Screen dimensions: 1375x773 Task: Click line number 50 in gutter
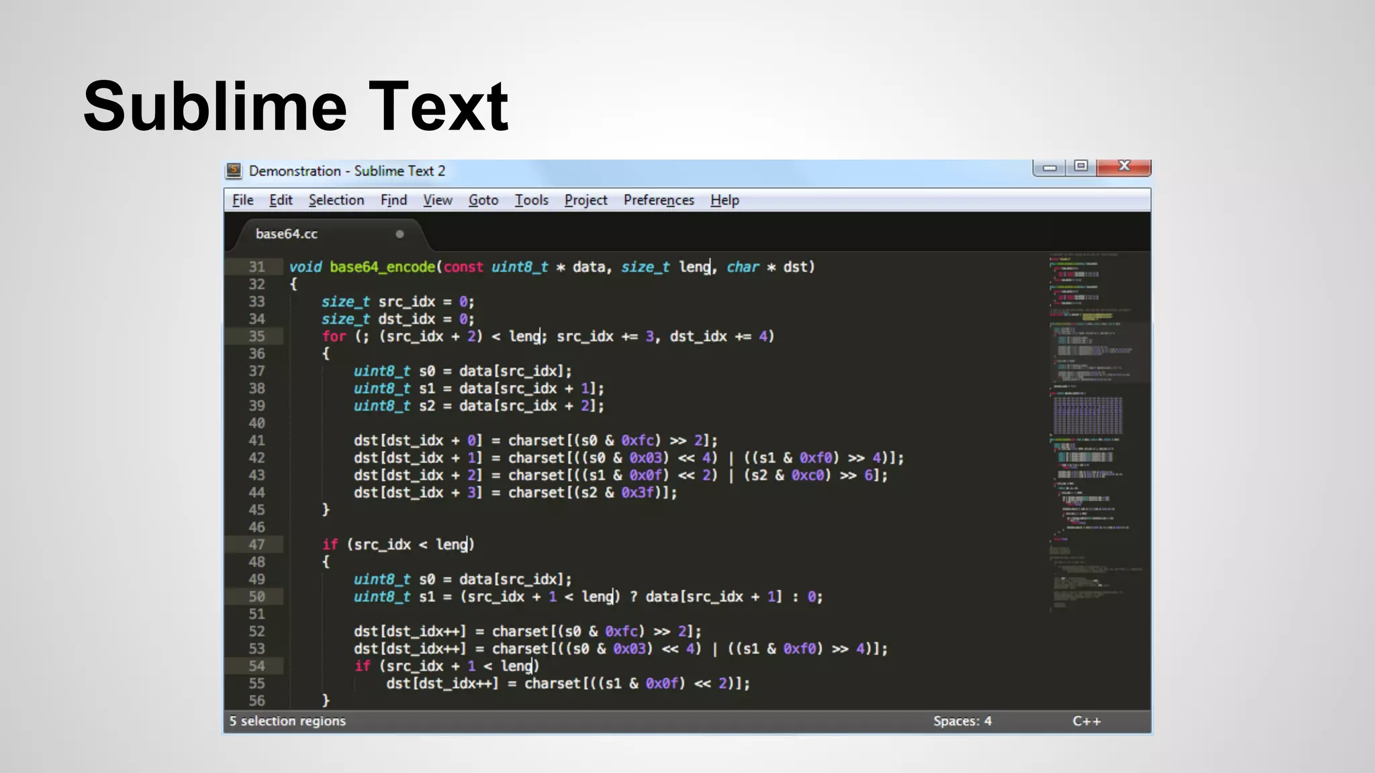coord(257,597)
